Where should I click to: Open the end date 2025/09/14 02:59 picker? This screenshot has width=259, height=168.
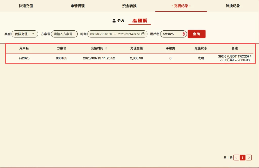[x=129, y=34]
